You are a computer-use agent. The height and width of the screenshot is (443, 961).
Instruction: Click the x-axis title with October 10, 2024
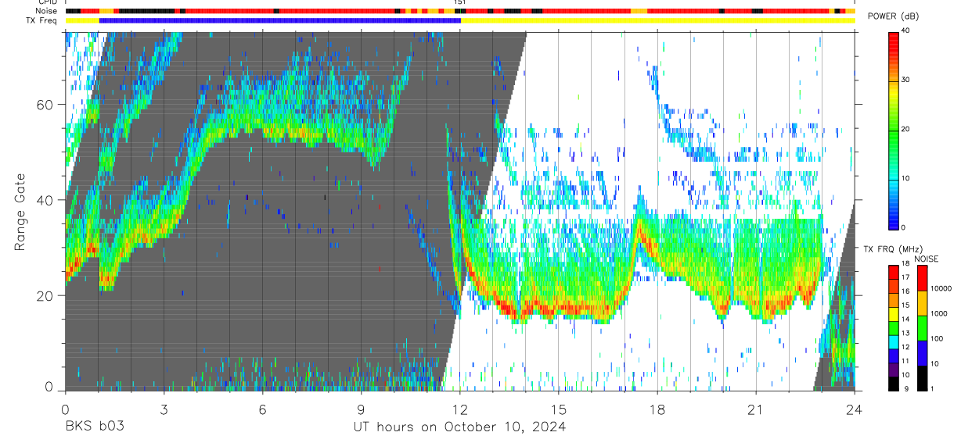coord(459,427)
